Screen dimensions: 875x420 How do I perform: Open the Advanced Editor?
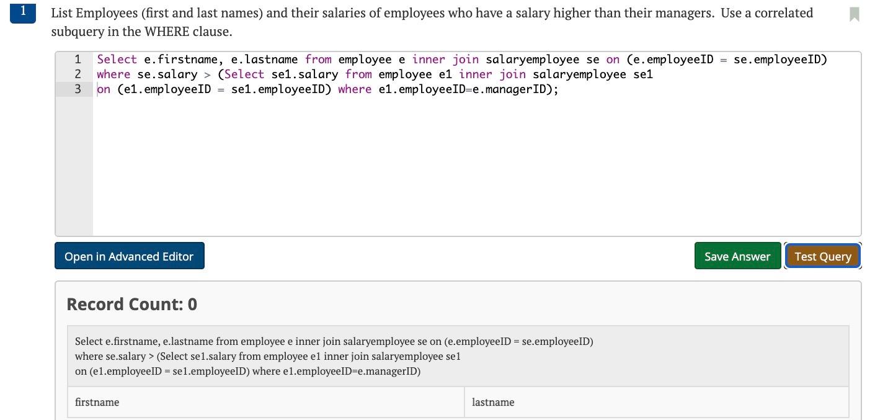(x=129, y=256)
